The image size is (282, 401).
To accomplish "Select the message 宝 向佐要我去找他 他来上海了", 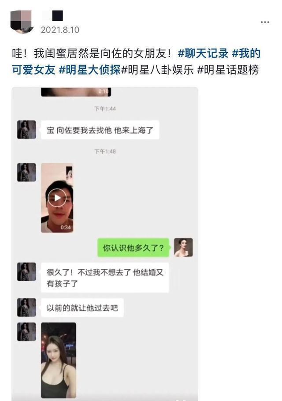I will (x=100, y=130).
